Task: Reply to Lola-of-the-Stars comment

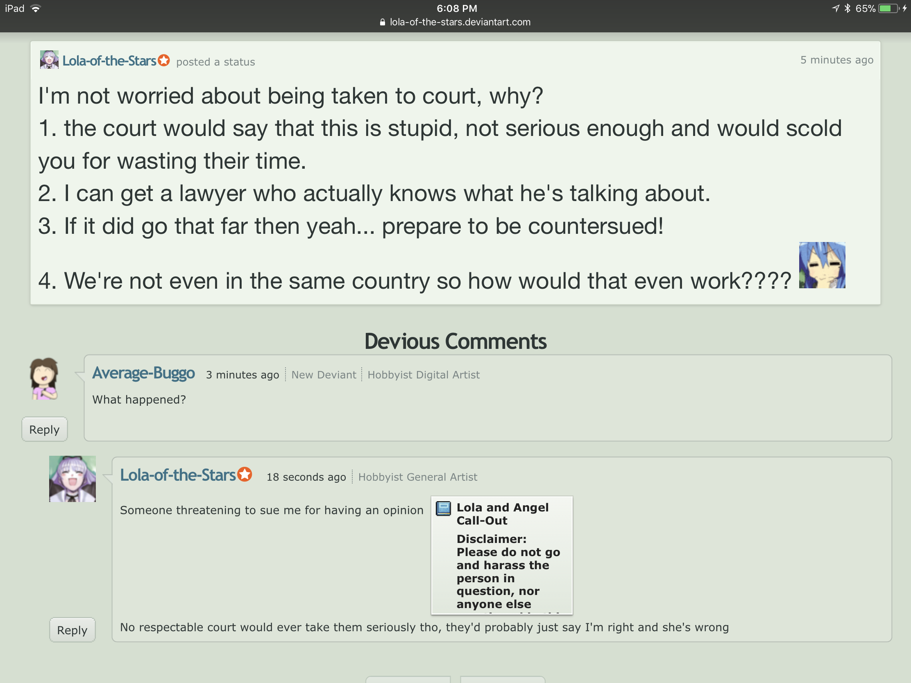Action: [73, 630]
